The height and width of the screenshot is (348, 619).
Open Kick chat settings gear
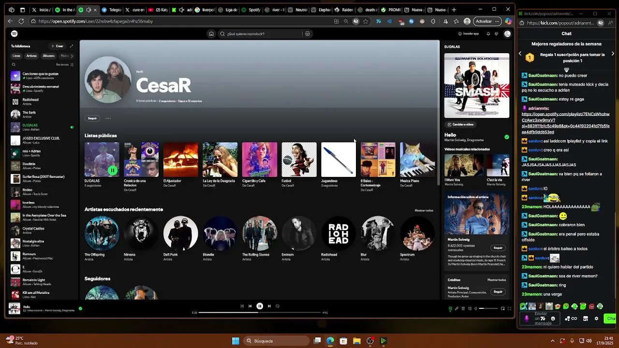[x=596, y=319]
